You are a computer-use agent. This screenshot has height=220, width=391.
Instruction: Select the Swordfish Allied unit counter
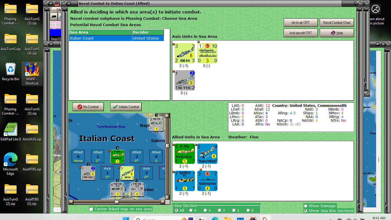(x=208, y=154)
